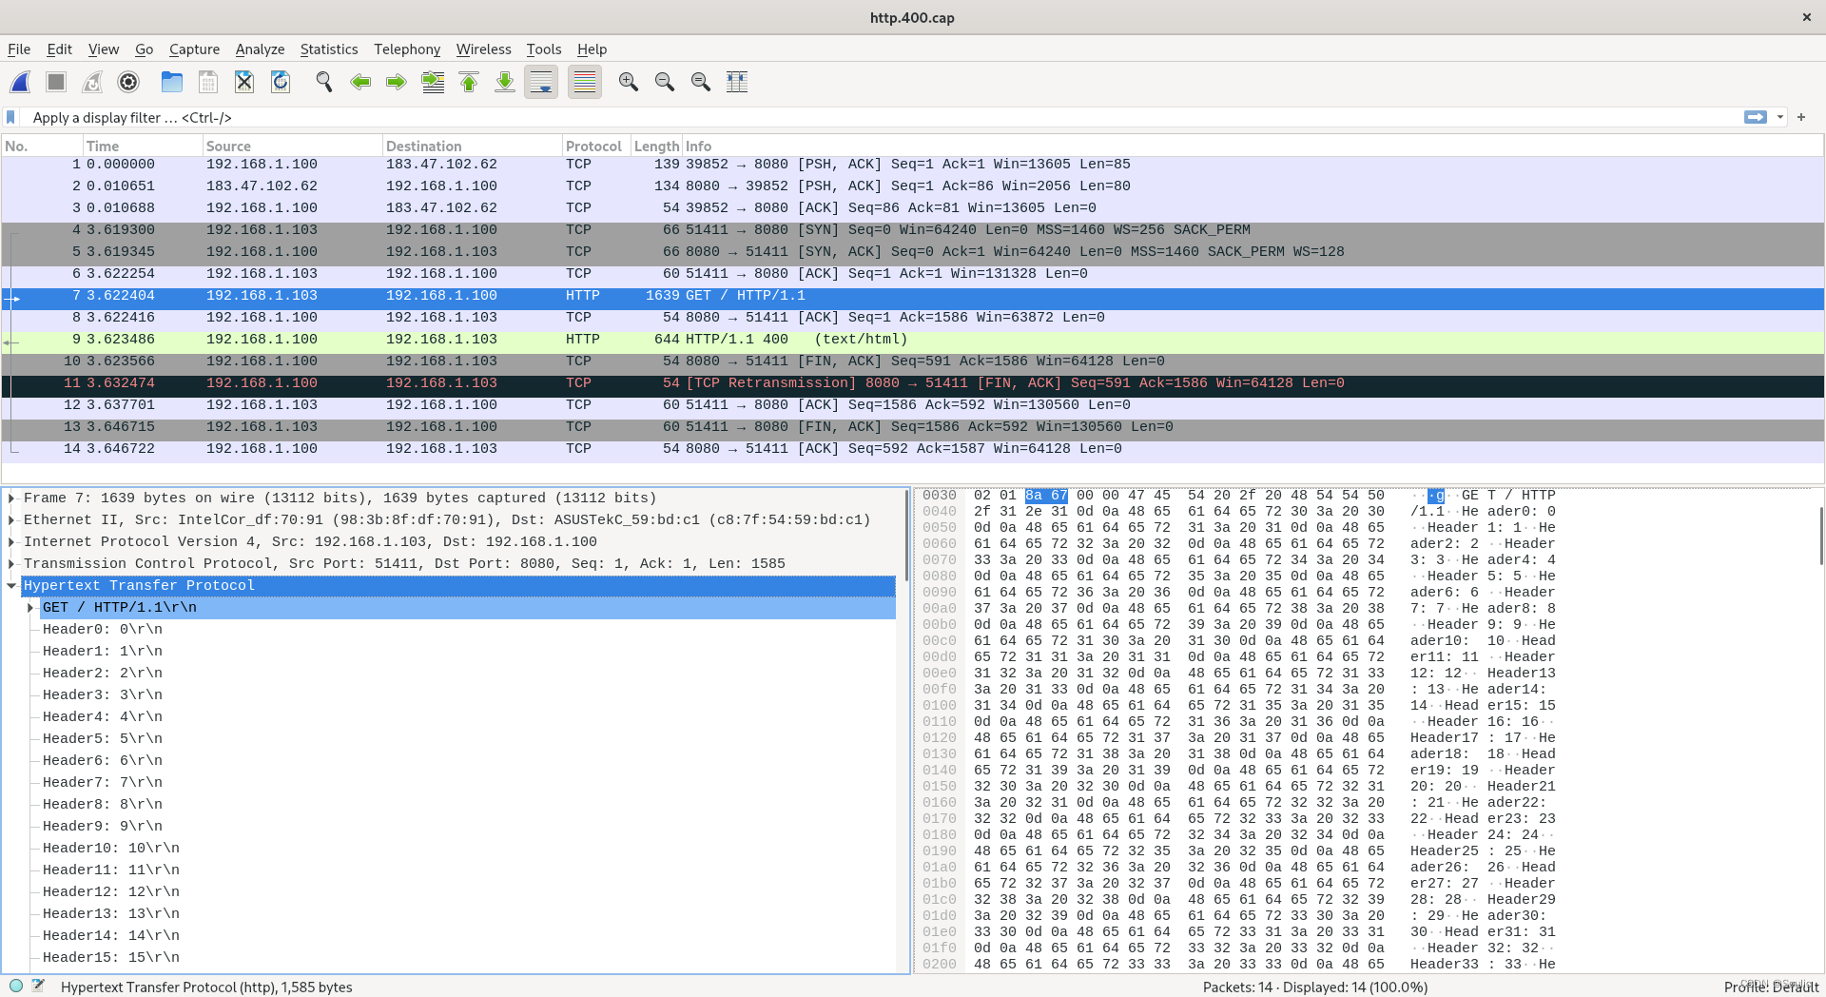
Task: Jump to the first packet icon
Action: point(469,82)
